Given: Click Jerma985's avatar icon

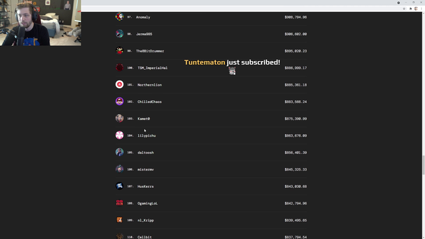Looking at the screenshot, I should [120, 34].
